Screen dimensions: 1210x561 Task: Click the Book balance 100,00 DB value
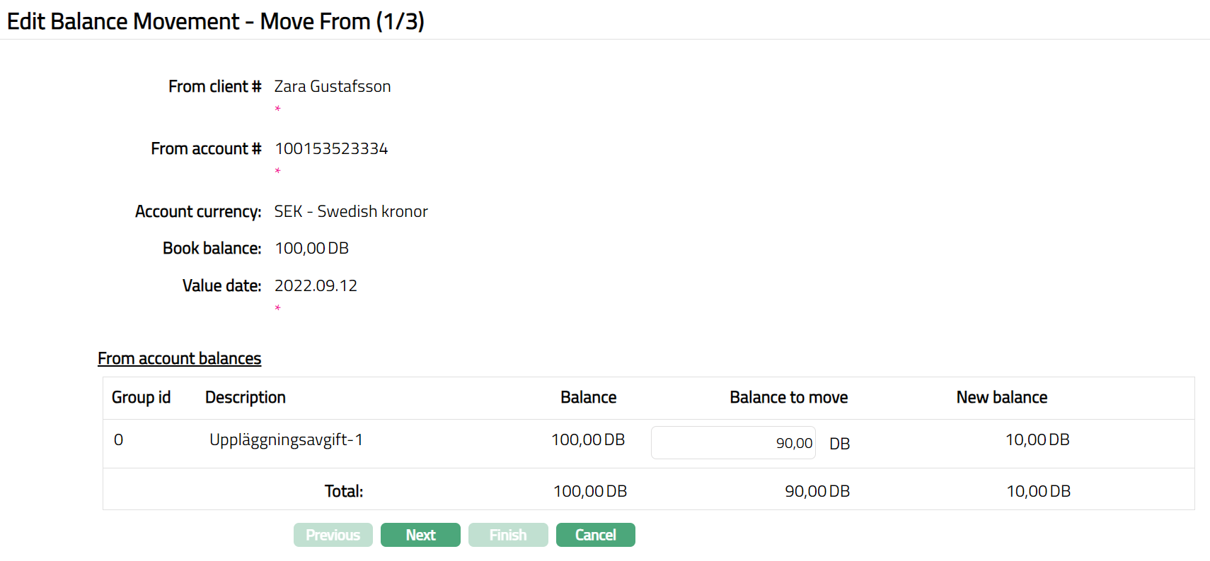coord(311,248)
